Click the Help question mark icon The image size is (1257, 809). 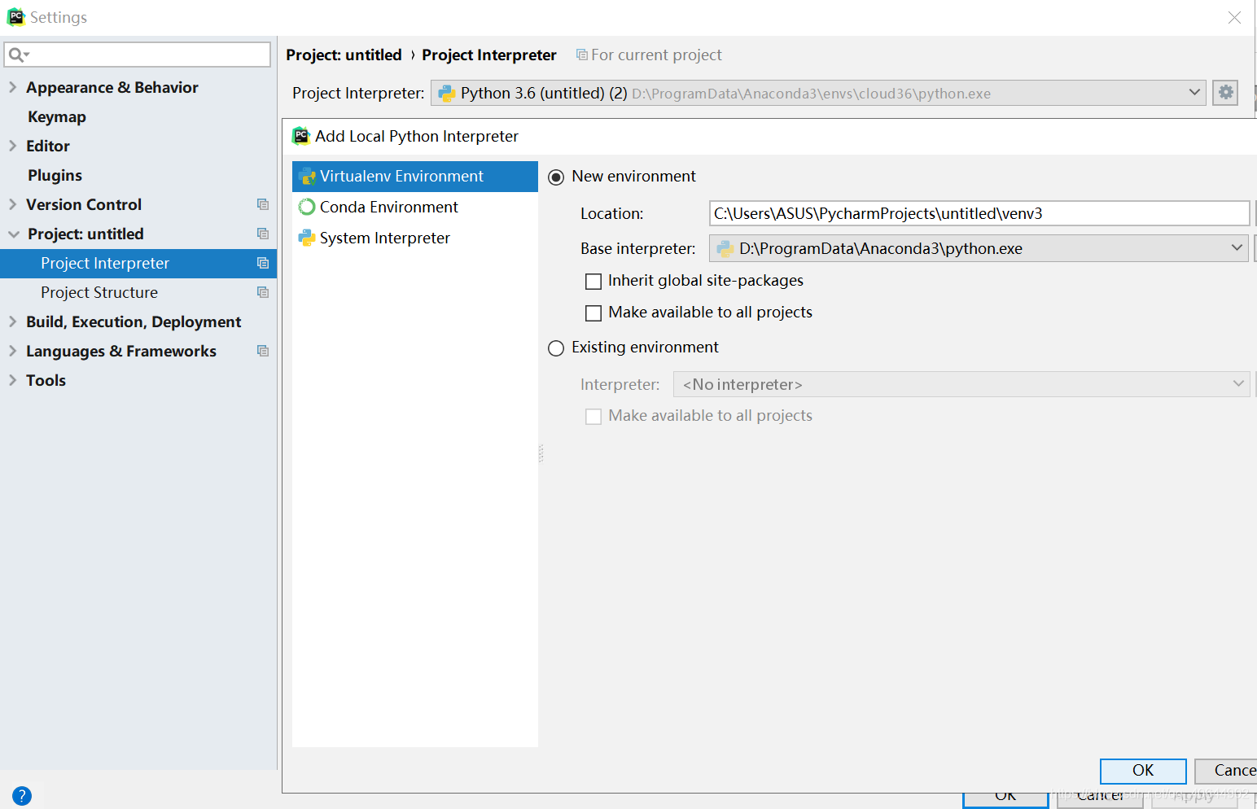click(x=21, y=795)
